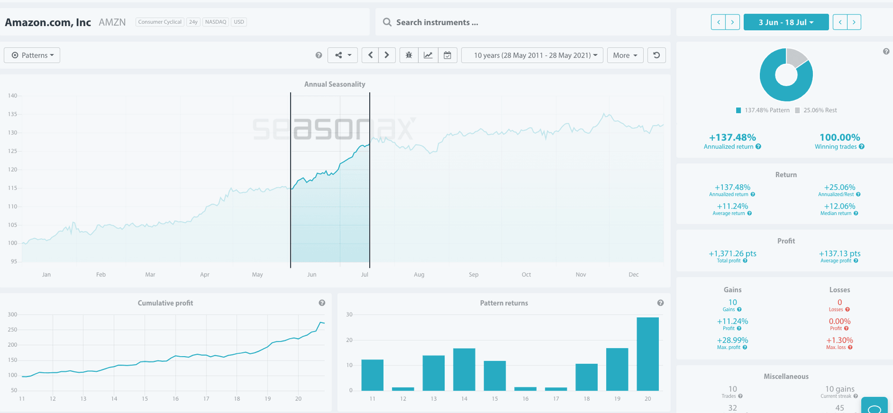Open the More menu
Screen dimensions: 893x413
coord(625,55)
